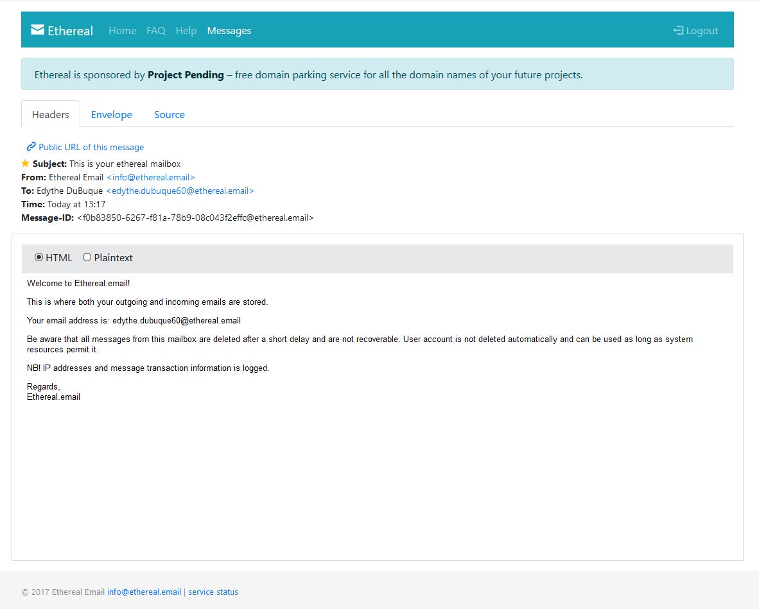Select the HTML radio button
Screen dimensions: 759x609
click(39, 257)
